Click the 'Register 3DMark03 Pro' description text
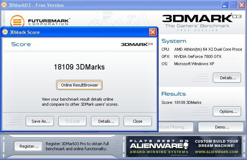The width and height of the screenshot is (247, 160). click(77, 146)
